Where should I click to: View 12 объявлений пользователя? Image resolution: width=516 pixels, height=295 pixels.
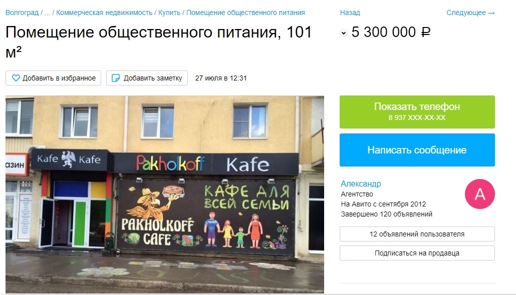coord(417,234)
